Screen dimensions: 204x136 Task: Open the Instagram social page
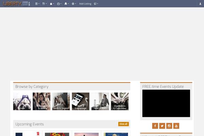[x=169, y=126]
